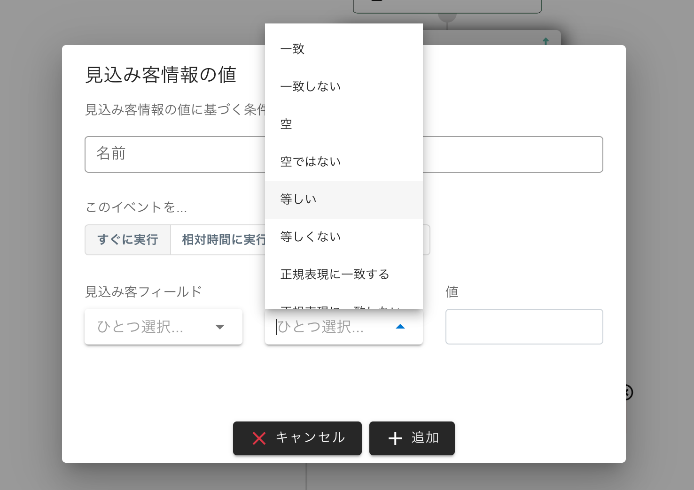
Task: Click the circled X icon behind dialog
Action: coord(629,392)
